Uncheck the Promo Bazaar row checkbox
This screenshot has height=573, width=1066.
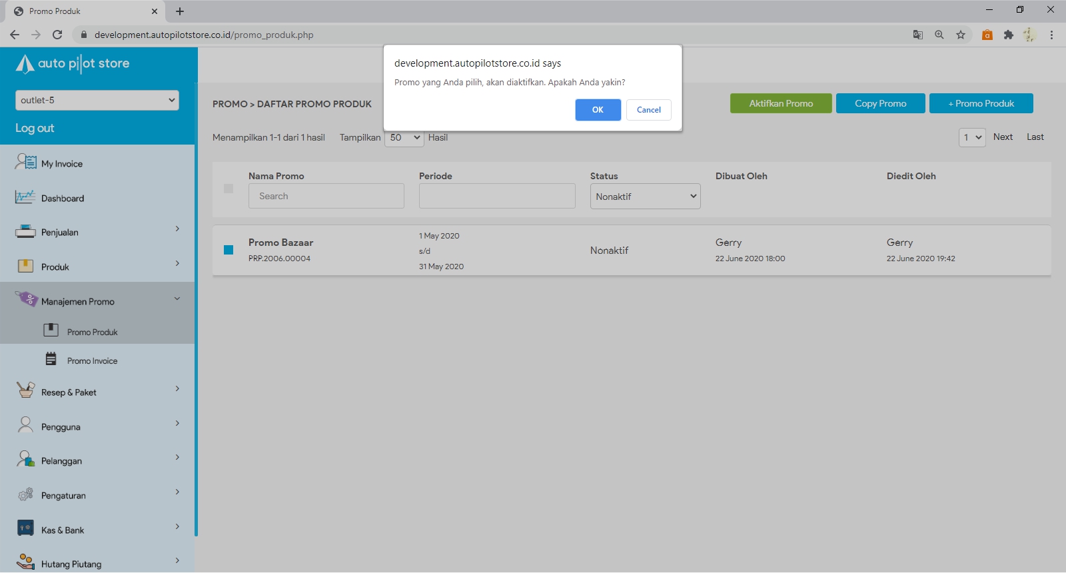pos(229,250)
